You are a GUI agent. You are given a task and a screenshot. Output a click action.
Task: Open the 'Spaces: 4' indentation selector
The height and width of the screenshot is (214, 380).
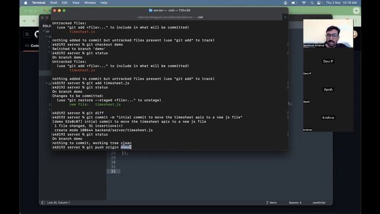click(295, 202)
